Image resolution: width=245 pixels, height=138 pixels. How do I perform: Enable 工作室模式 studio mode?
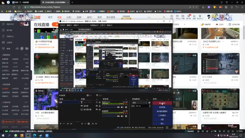coord(162,115)
